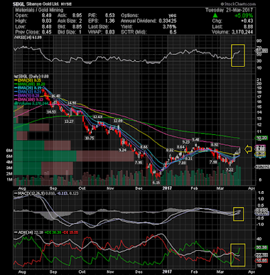Click the Volume bars legend icon
This screenshot has width=270, height=275.
[x=16, y=104]
